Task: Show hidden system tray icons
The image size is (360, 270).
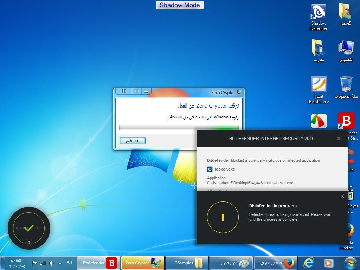Action: pyautogui.click(x=60, y=263)
